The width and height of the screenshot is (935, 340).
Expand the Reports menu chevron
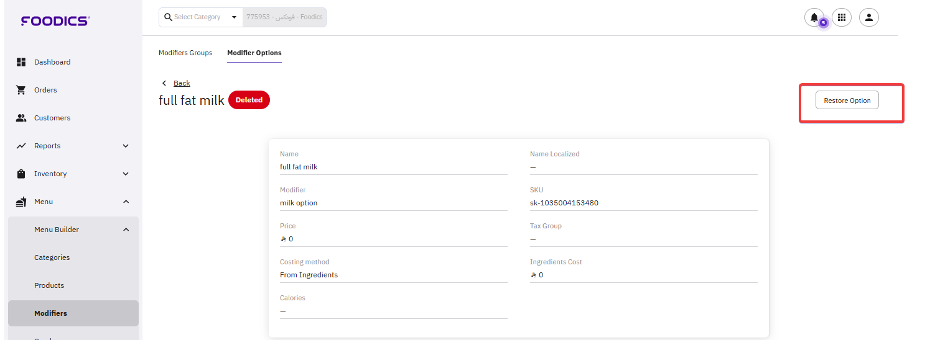126,146
